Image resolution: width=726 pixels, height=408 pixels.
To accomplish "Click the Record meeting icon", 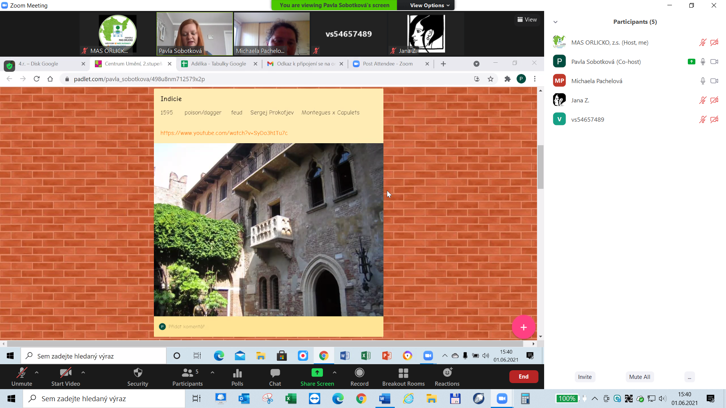I will 359,373.
